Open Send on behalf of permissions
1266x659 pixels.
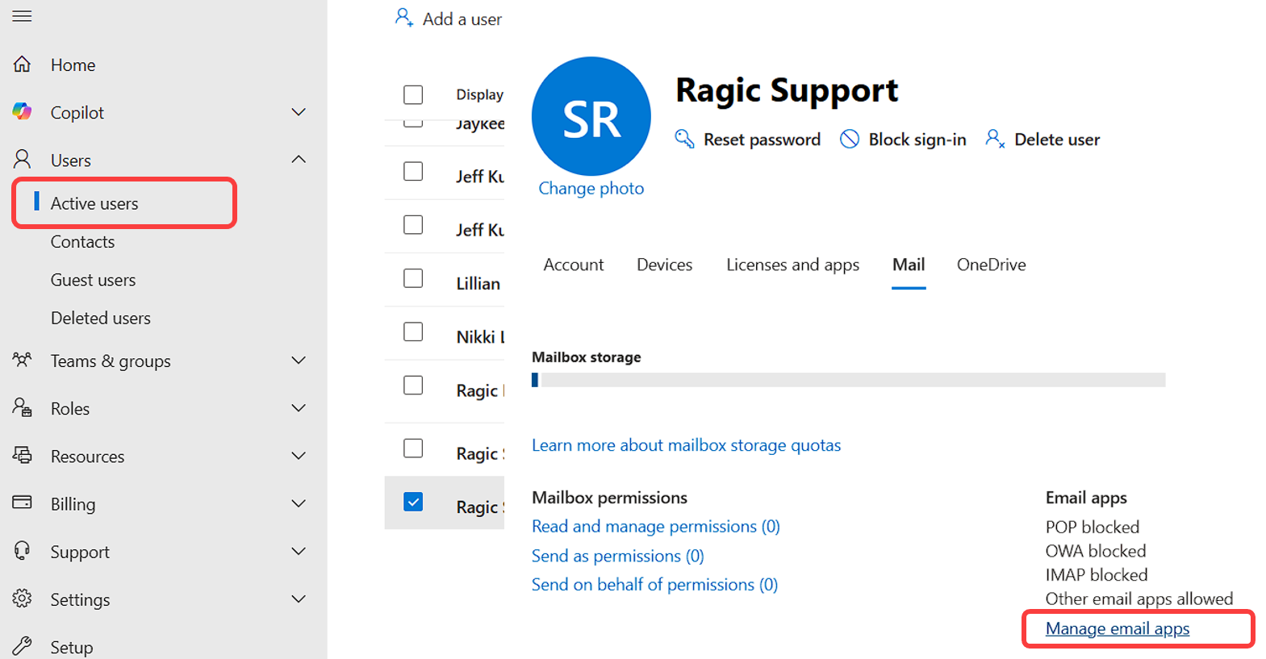click(655, 585)
